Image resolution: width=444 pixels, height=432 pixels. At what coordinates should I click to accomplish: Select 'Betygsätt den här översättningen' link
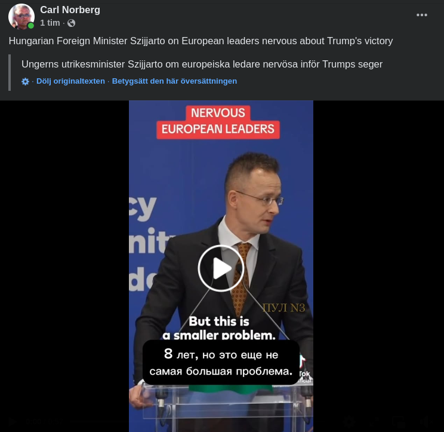click(174, 81)
